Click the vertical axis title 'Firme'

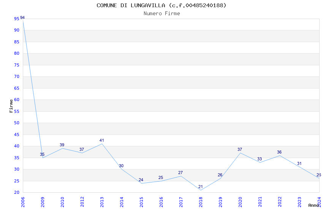click(x=11, y=106)
